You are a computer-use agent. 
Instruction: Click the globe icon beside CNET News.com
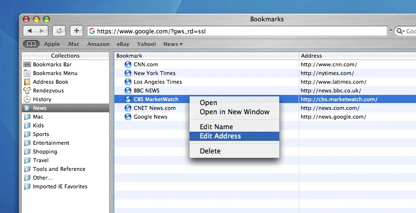(x=128, y=108)
